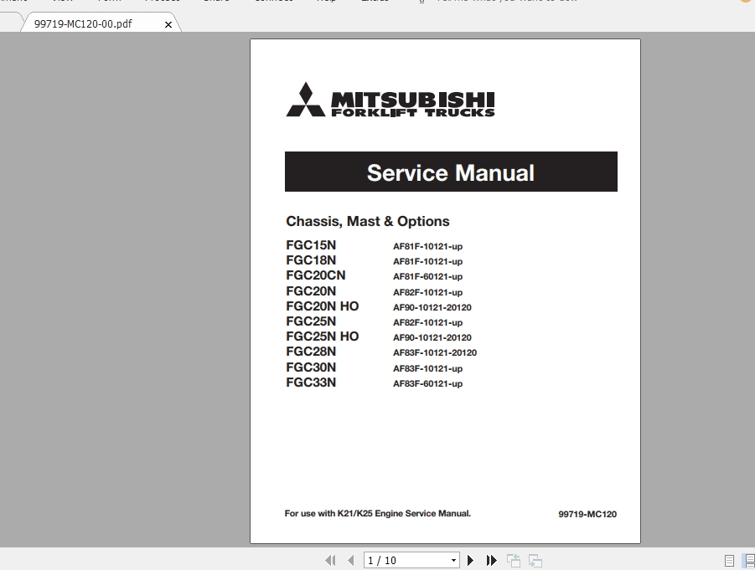Click the previous view navigation icon

click(513, 560)
